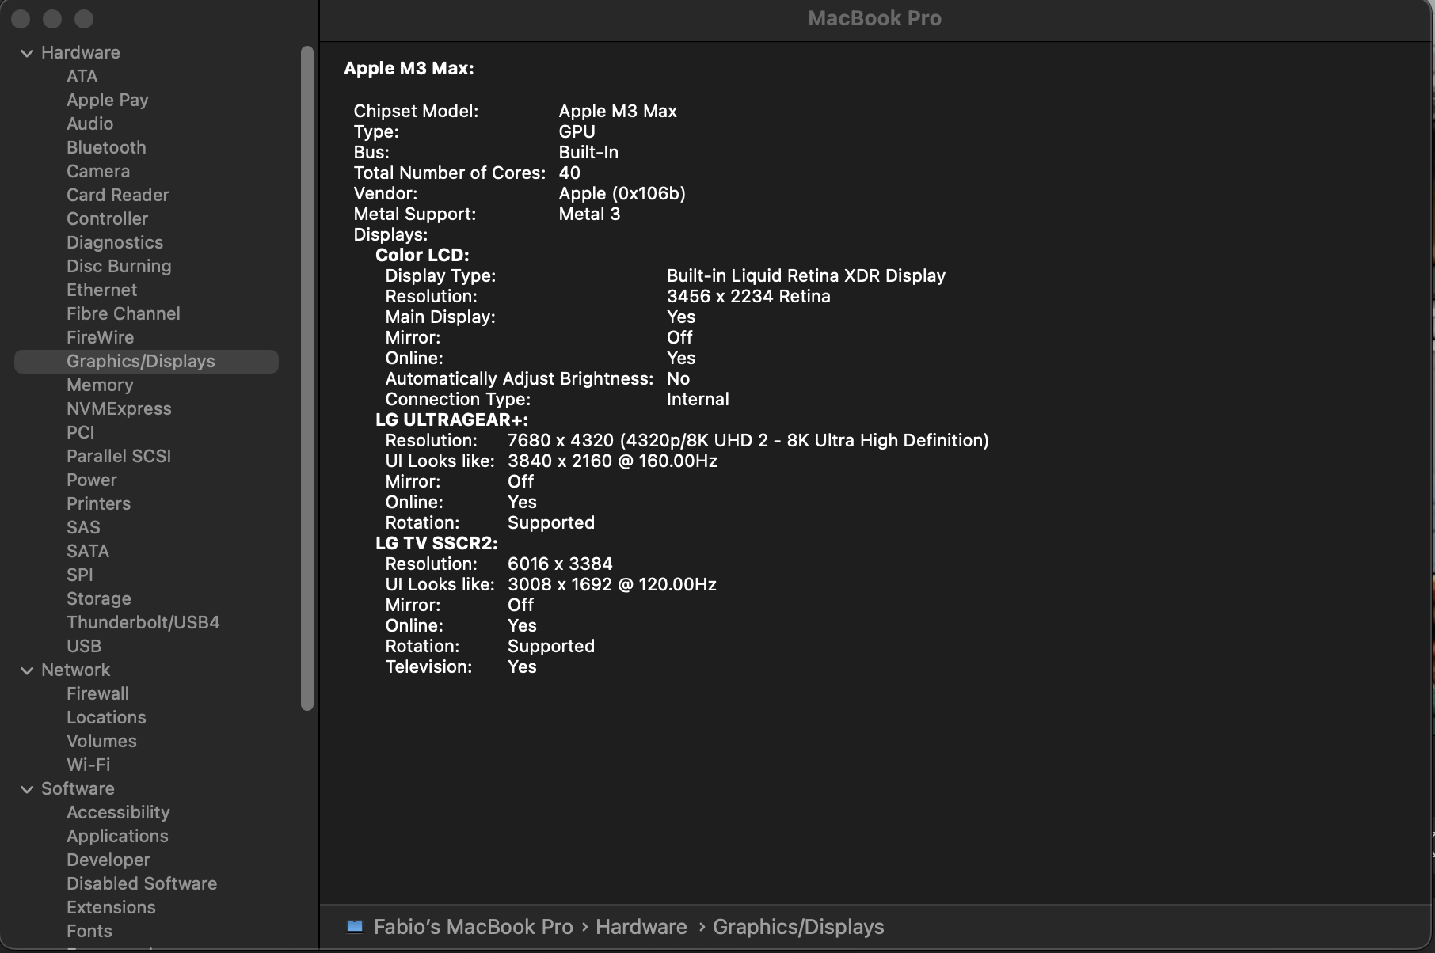1435x953 pixels.
Task: Select Bluetooth in the Hardware sidebar
Action: click(106, 147)
